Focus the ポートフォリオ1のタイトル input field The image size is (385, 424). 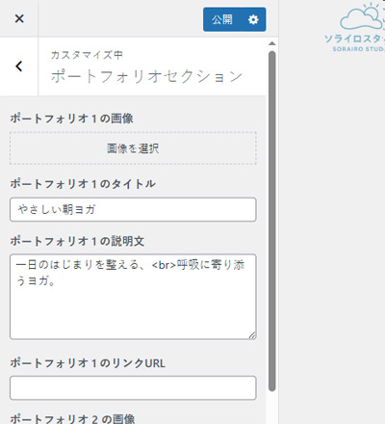133,210
